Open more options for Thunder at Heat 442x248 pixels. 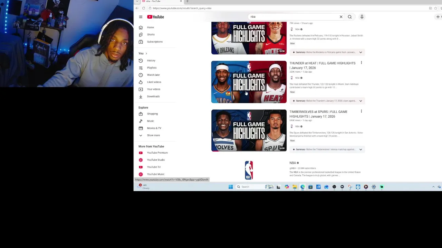[x=361, y=63]
